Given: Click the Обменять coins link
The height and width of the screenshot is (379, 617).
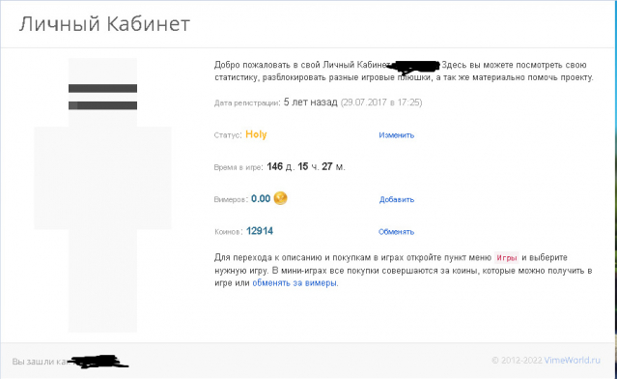Looking at the screenshot, I should tap(396, 232).
